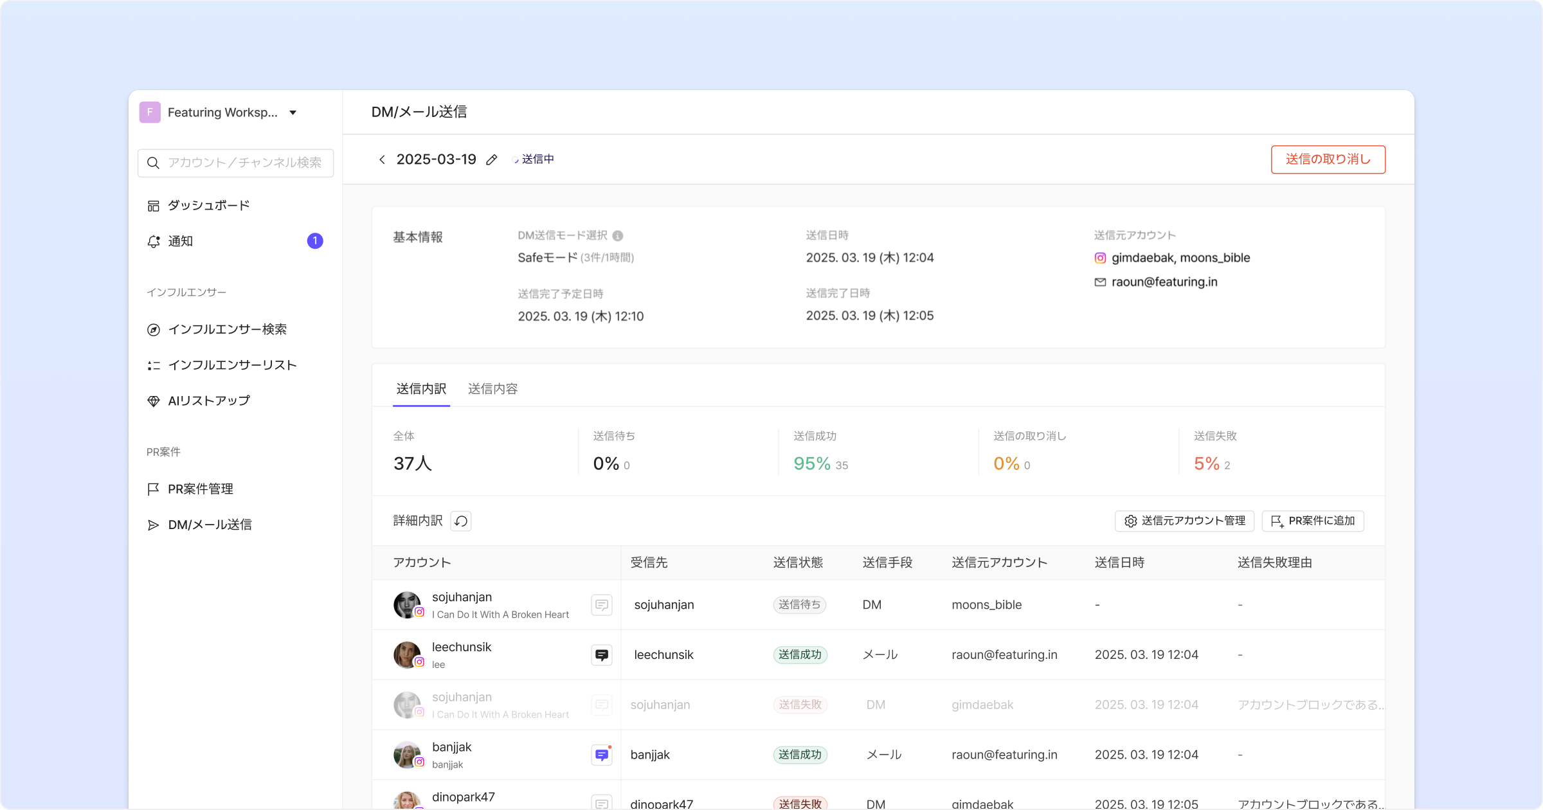The width and height of the screenshot is (1543, 810).
Task: Expand the Featuring Workspace dropdown
Action: (x=293, y=113)
